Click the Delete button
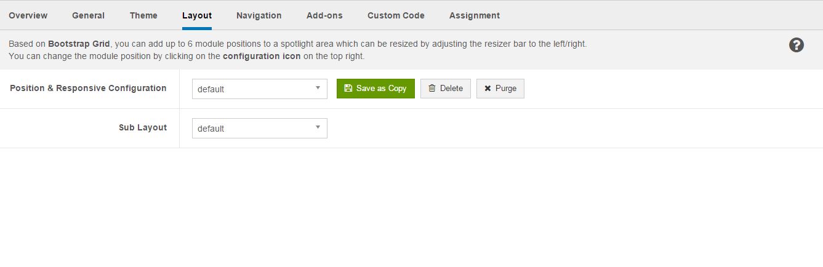The width and height of the screenshot is (823, 267). point(446,89)
